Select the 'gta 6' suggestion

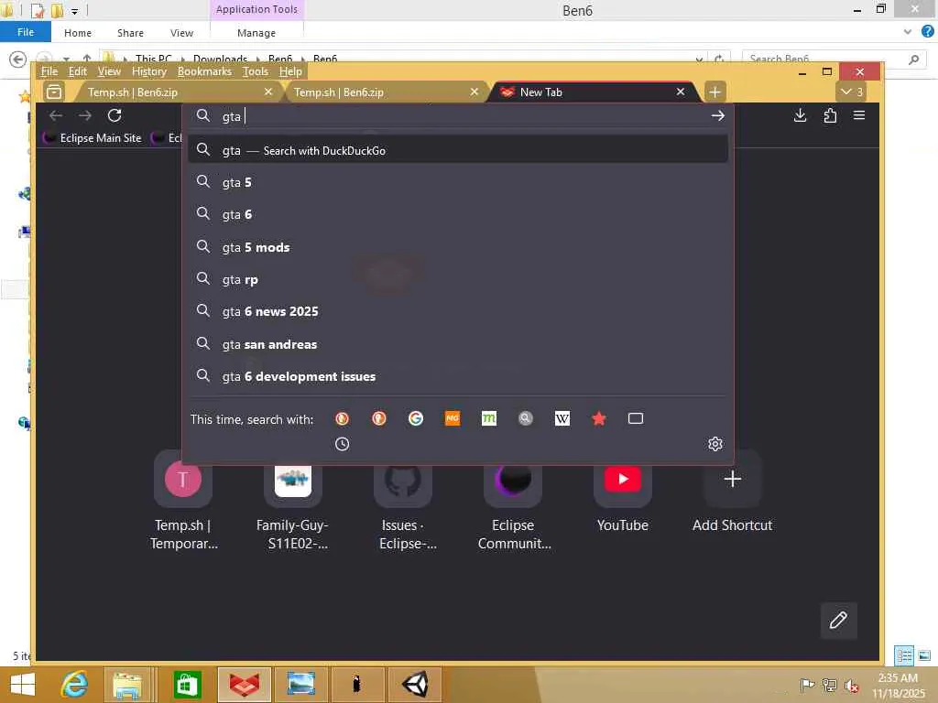(458, 214)
